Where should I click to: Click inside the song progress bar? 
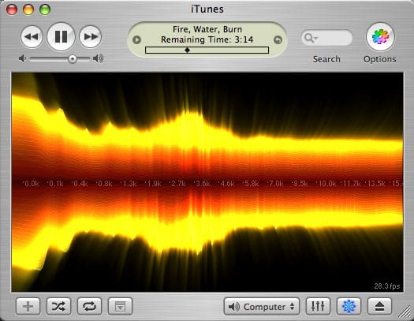coord(207,50)
